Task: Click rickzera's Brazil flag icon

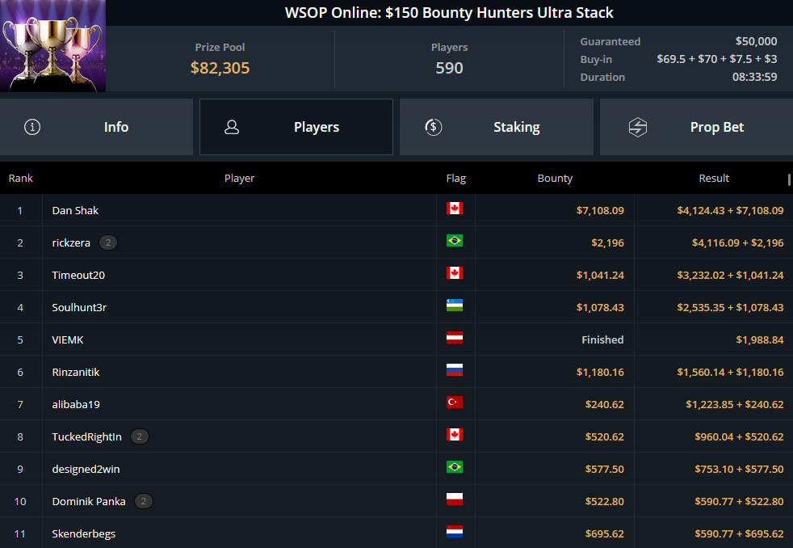Action: (x=454, y=241)
